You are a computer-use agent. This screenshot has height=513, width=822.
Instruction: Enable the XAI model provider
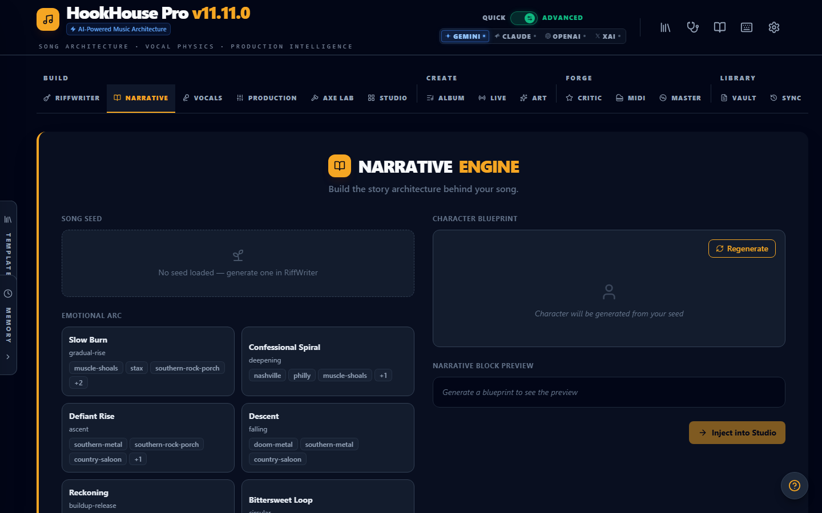[x=607, y=36]
